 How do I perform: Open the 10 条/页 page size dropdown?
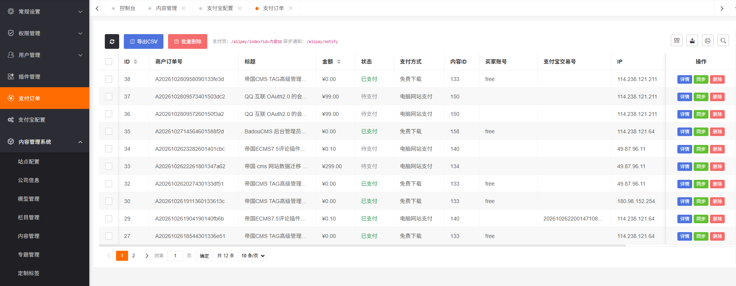click(252, 256)
